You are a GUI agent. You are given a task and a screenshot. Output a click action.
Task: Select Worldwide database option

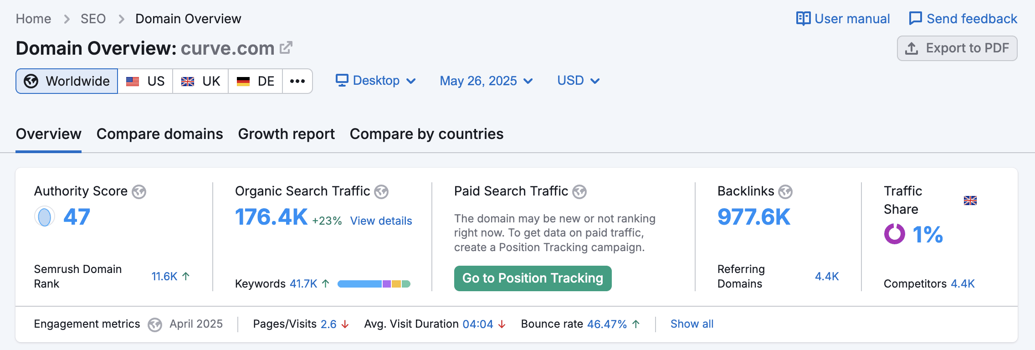(x=67, y=81)
